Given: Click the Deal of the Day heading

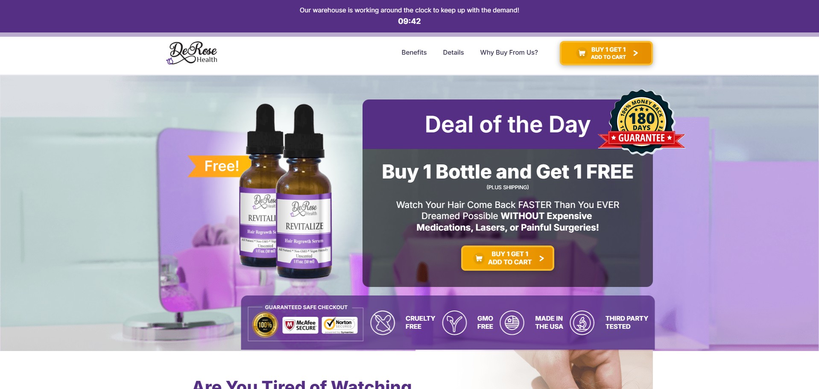Looking at the screenshot, I should tap(507, 125).
